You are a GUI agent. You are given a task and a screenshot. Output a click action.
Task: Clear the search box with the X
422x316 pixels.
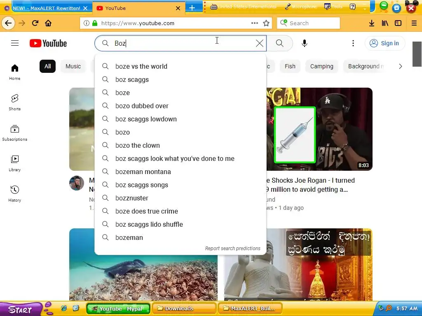pyautogui.click(x=260, y=43)
